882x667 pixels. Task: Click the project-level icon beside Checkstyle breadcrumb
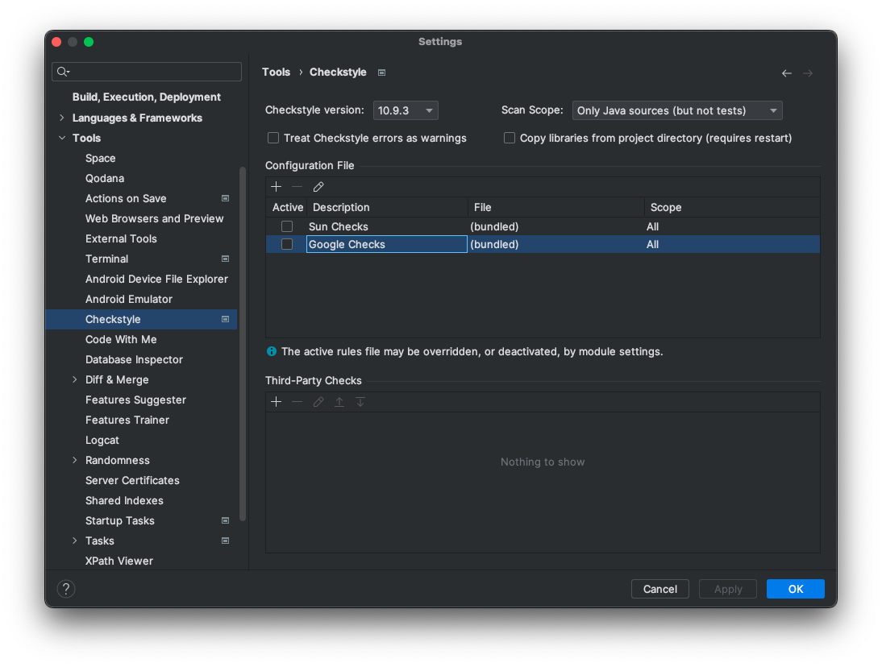click(x=382, y=72)
